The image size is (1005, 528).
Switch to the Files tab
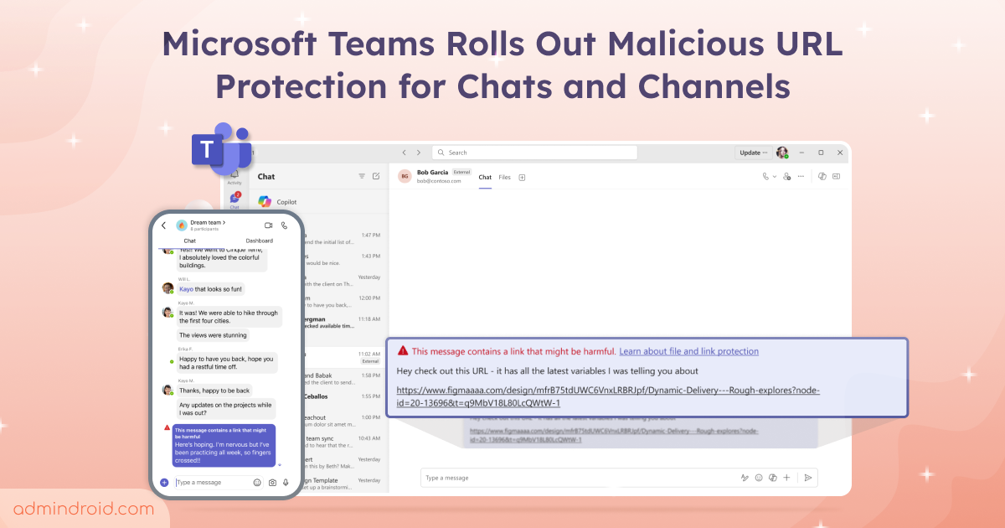[505, 177]
